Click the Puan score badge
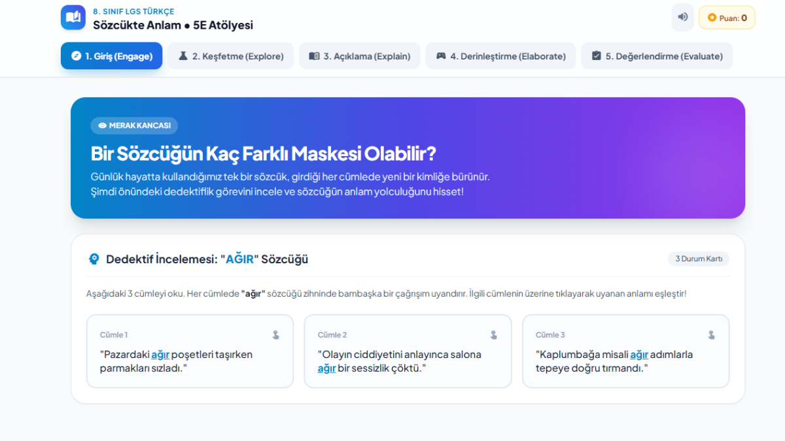The width and height of the screenshot is (785, 441). coord(727,18)
